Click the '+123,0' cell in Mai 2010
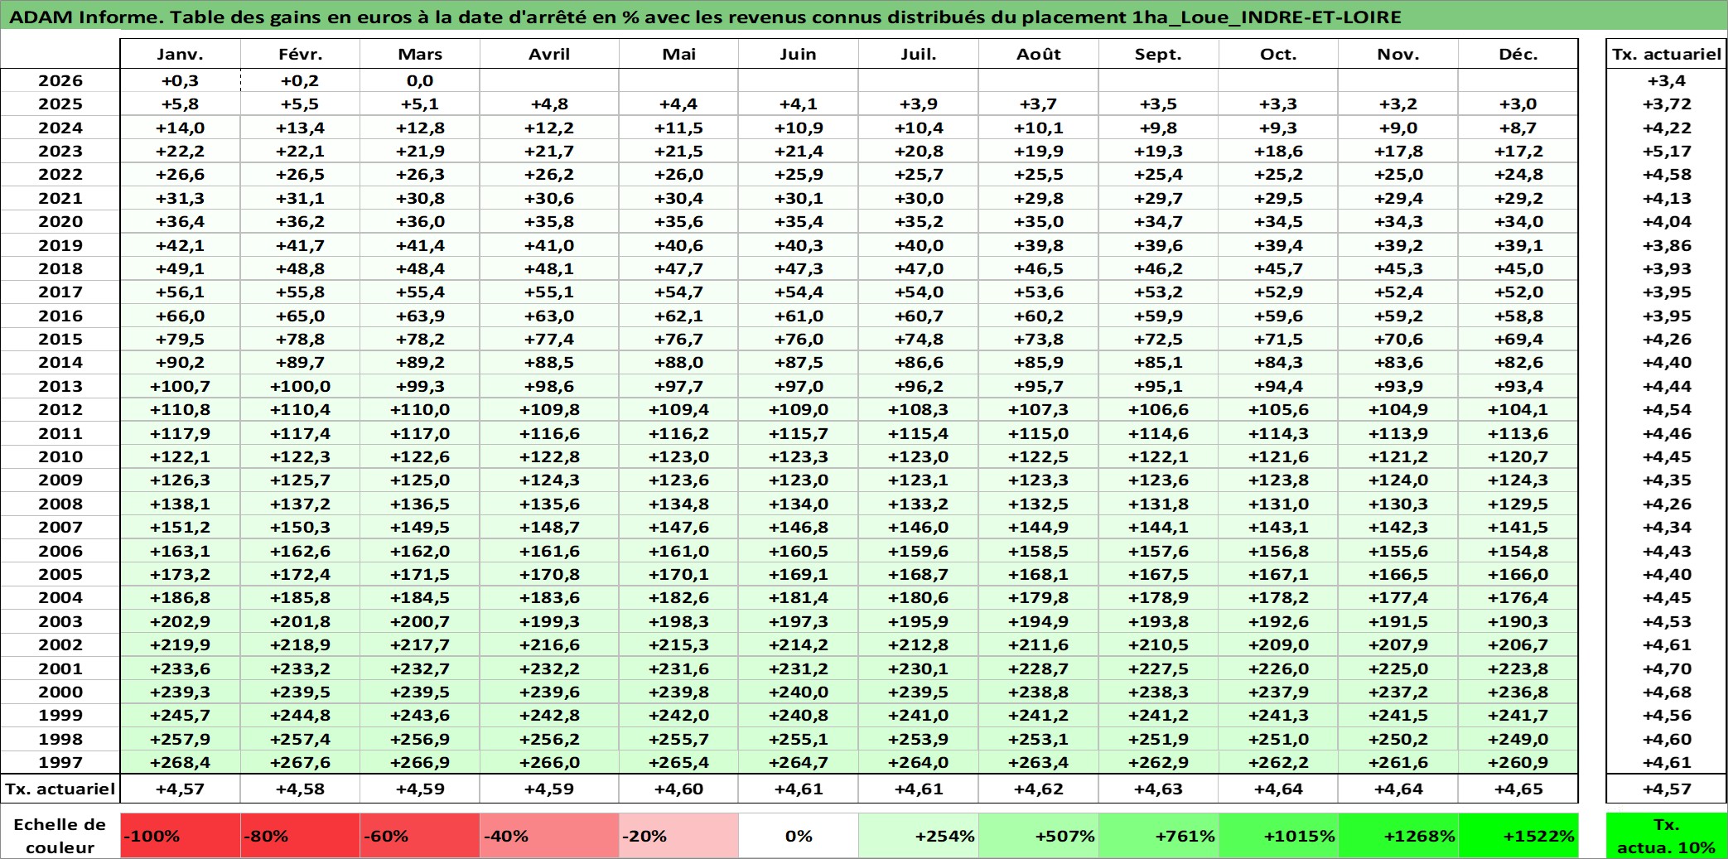 click(678, 456)
